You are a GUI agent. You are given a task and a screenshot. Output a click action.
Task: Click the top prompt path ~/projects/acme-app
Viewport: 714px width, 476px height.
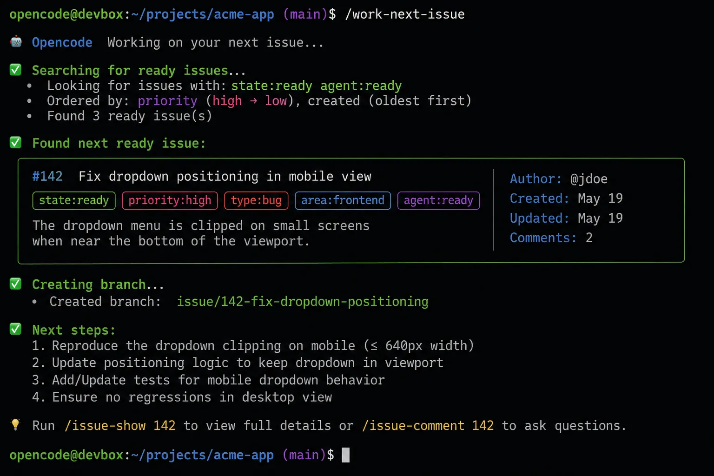tap(202, 14)
